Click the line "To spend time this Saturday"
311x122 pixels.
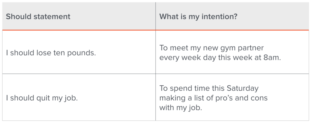pyautogui.click(x=209, y=88)
